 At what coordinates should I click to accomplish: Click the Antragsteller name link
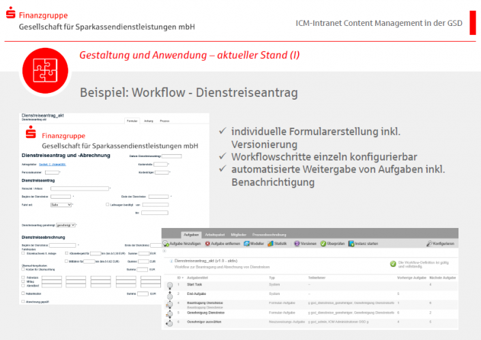52,165
